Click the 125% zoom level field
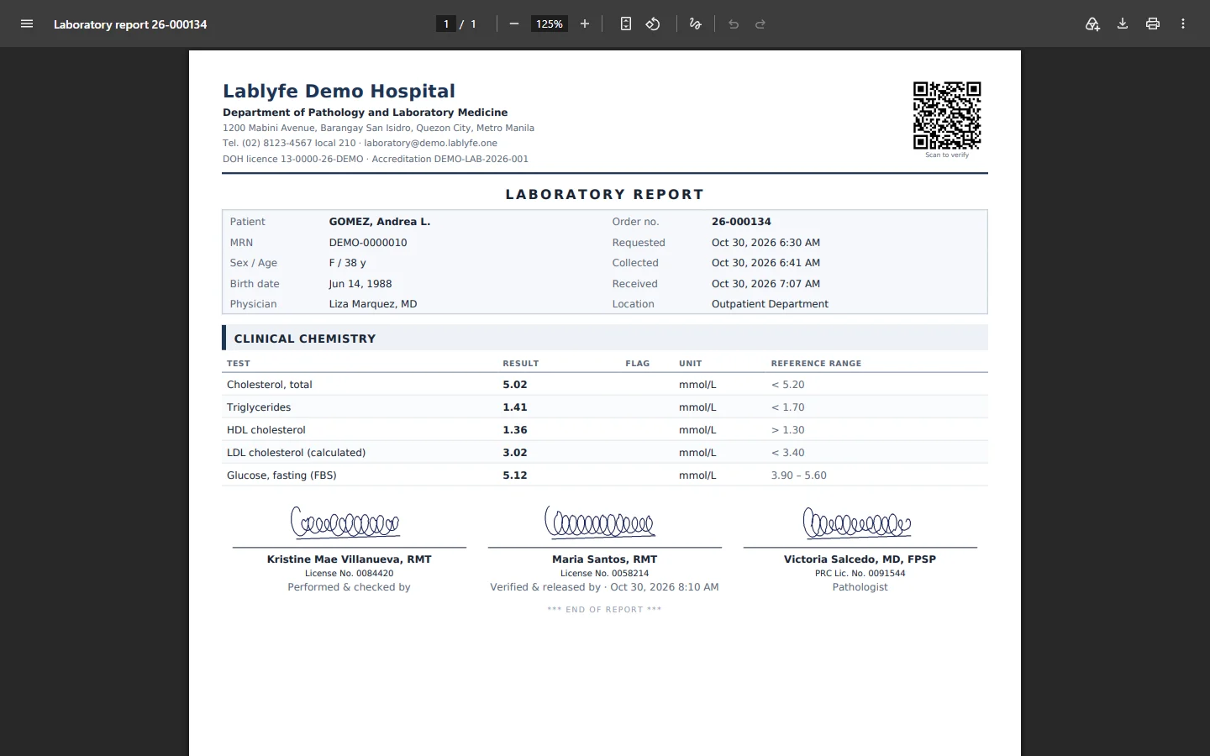 click(550, 24)
